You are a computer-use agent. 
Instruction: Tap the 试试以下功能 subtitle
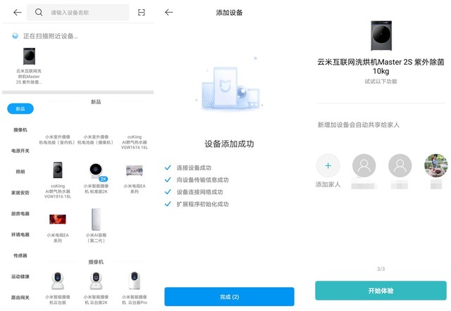381,82
